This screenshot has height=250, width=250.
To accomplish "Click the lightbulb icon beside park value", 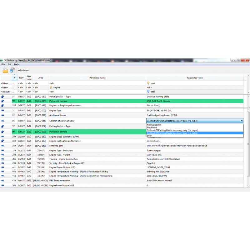I will tap(148, 83).
